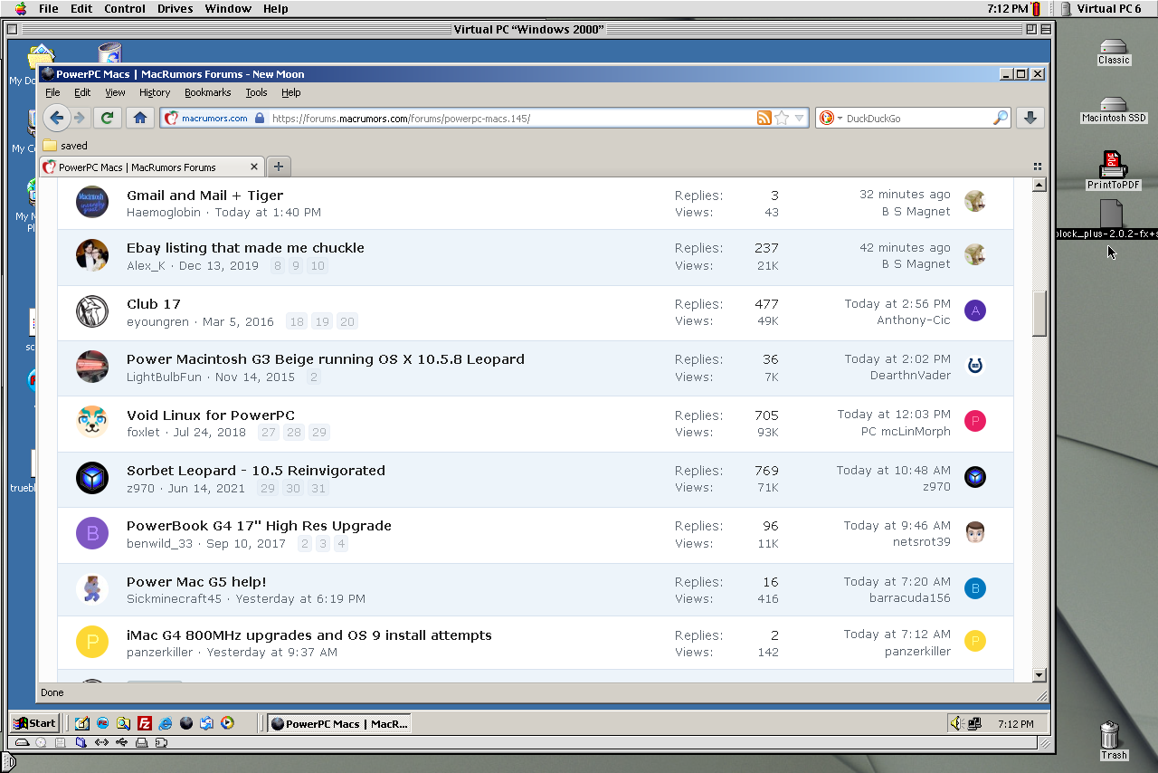Screen dimensions: 1158x773
Task: Click the yellow P avatar beside the iMac G4 thread title
Action: click(x=92, y=643)
